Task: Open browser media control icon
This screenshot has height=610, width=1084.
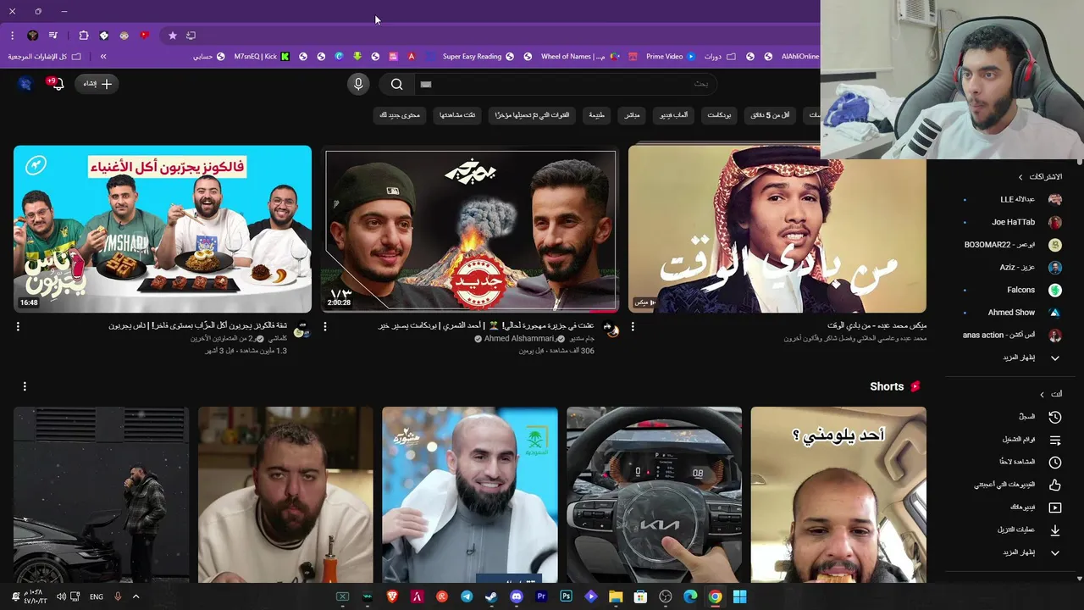Action: click(53, 36)
